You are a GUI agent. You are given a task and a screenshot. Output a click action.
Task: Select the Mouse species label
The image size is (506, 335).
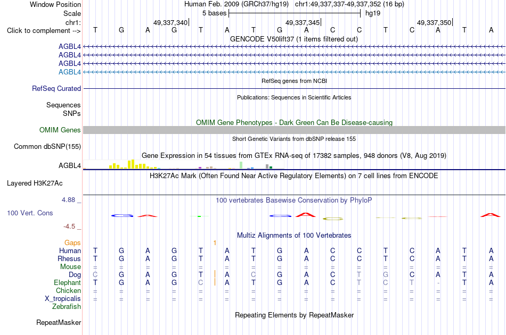(70, 267)
